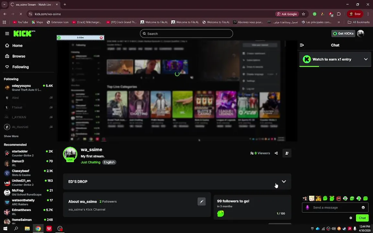
Task: Open a new browser tab with plus
Action: (65, 5)
